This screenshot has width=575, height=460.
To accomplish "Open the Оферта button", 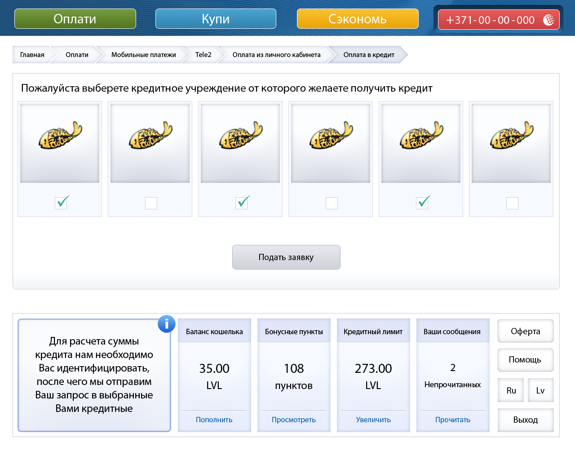I will [x=526, y=331].
